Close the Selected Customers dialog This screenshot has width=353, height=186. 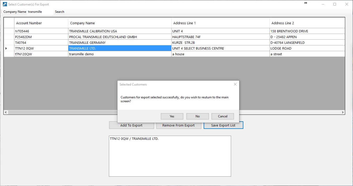tap(235, 84)
